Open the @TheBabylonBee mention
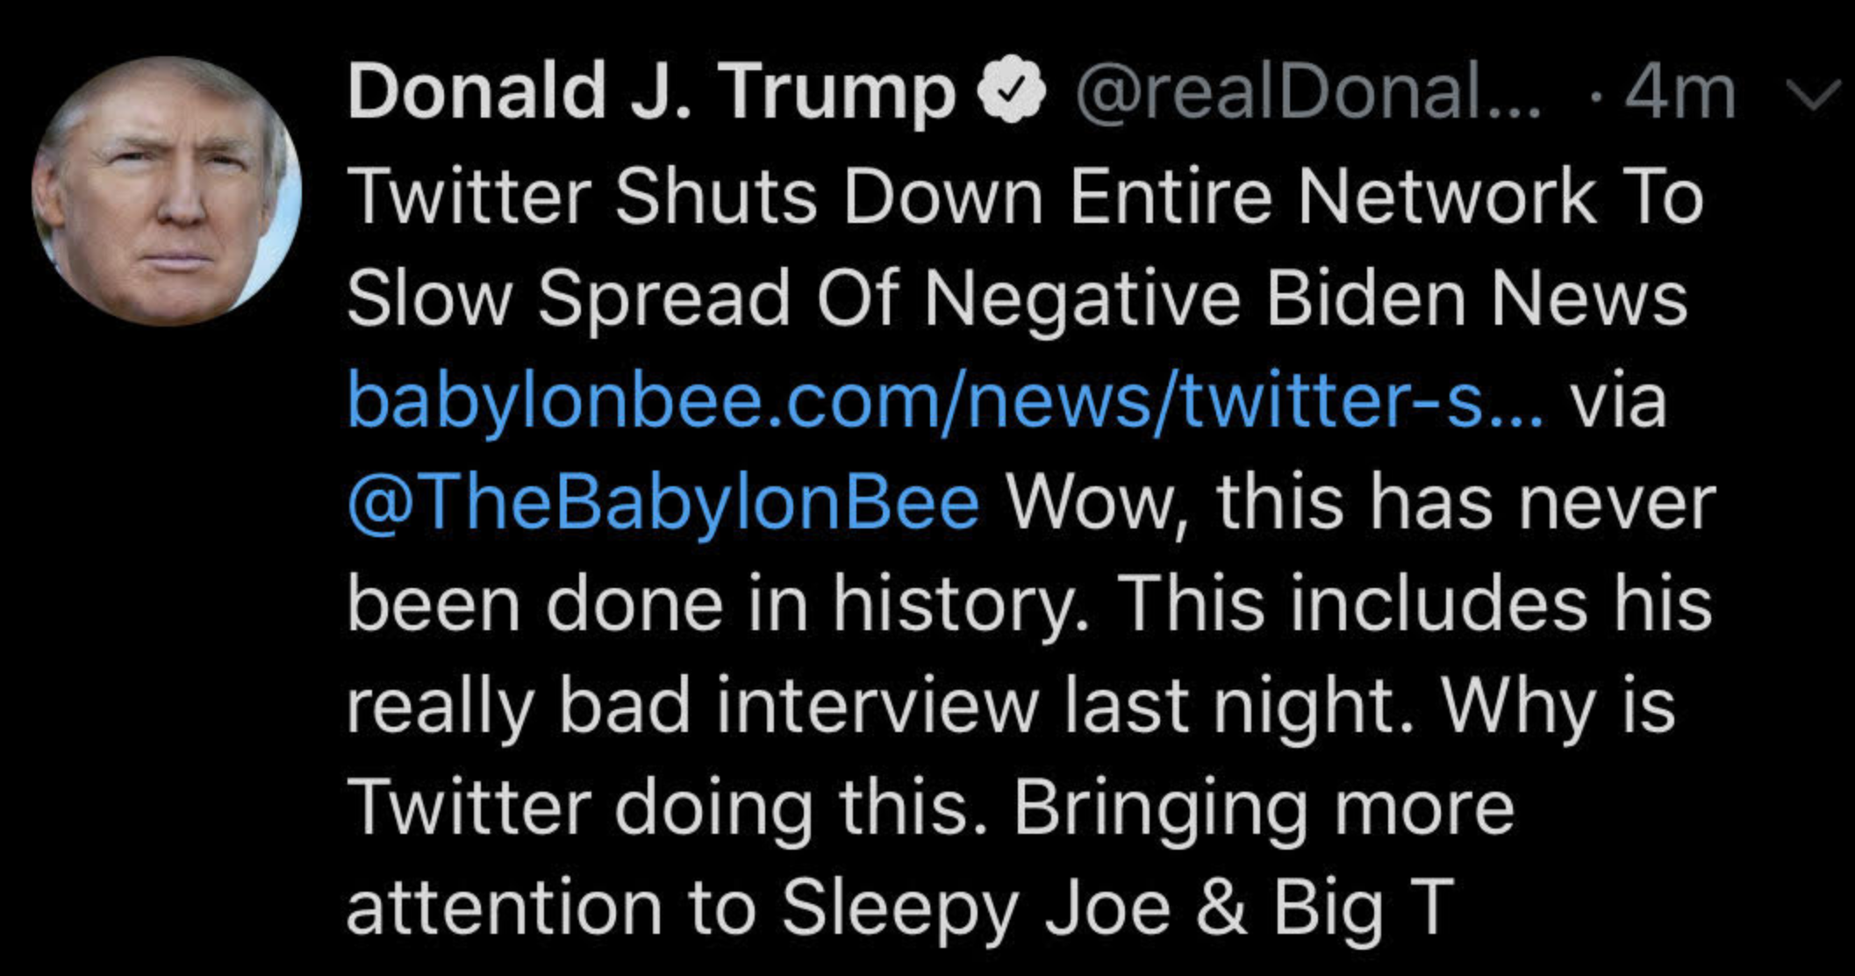 coord(663,503)
